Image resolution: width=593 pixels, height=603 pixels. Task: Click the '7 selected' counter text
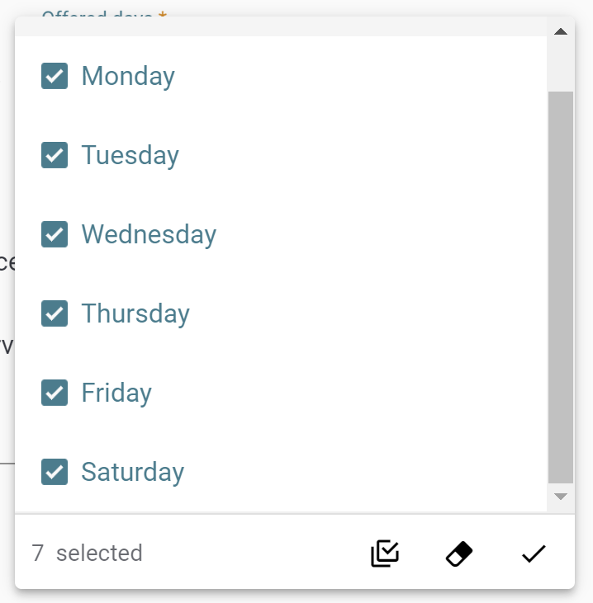click(x=87, y=553)
